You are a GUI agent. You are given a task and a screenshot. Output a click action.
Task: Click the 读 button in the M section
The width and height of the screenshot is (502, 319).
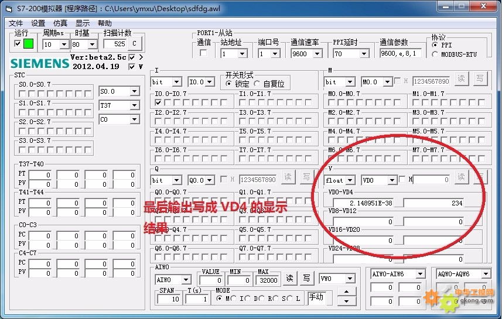(x=461, y=78)
